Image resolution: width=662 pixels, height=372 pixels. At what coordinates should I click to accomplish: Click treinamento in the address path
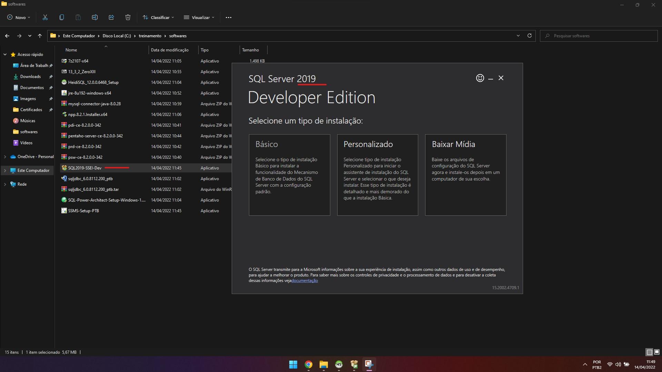tap(150, 36)
